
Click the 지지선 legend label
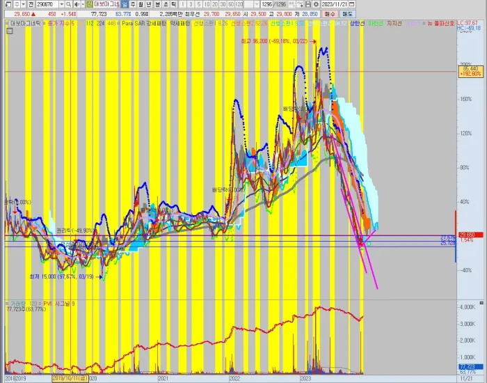[394, 23]
